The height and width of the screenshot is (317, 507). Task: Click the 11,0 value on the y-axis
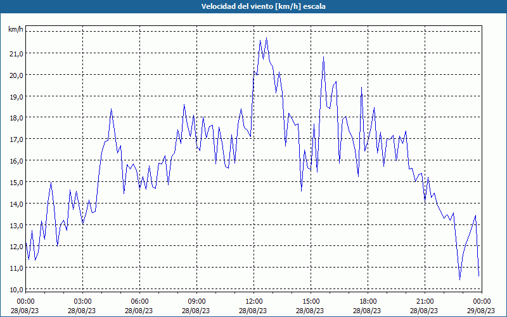pyautogui.click(x=16, y=268)
